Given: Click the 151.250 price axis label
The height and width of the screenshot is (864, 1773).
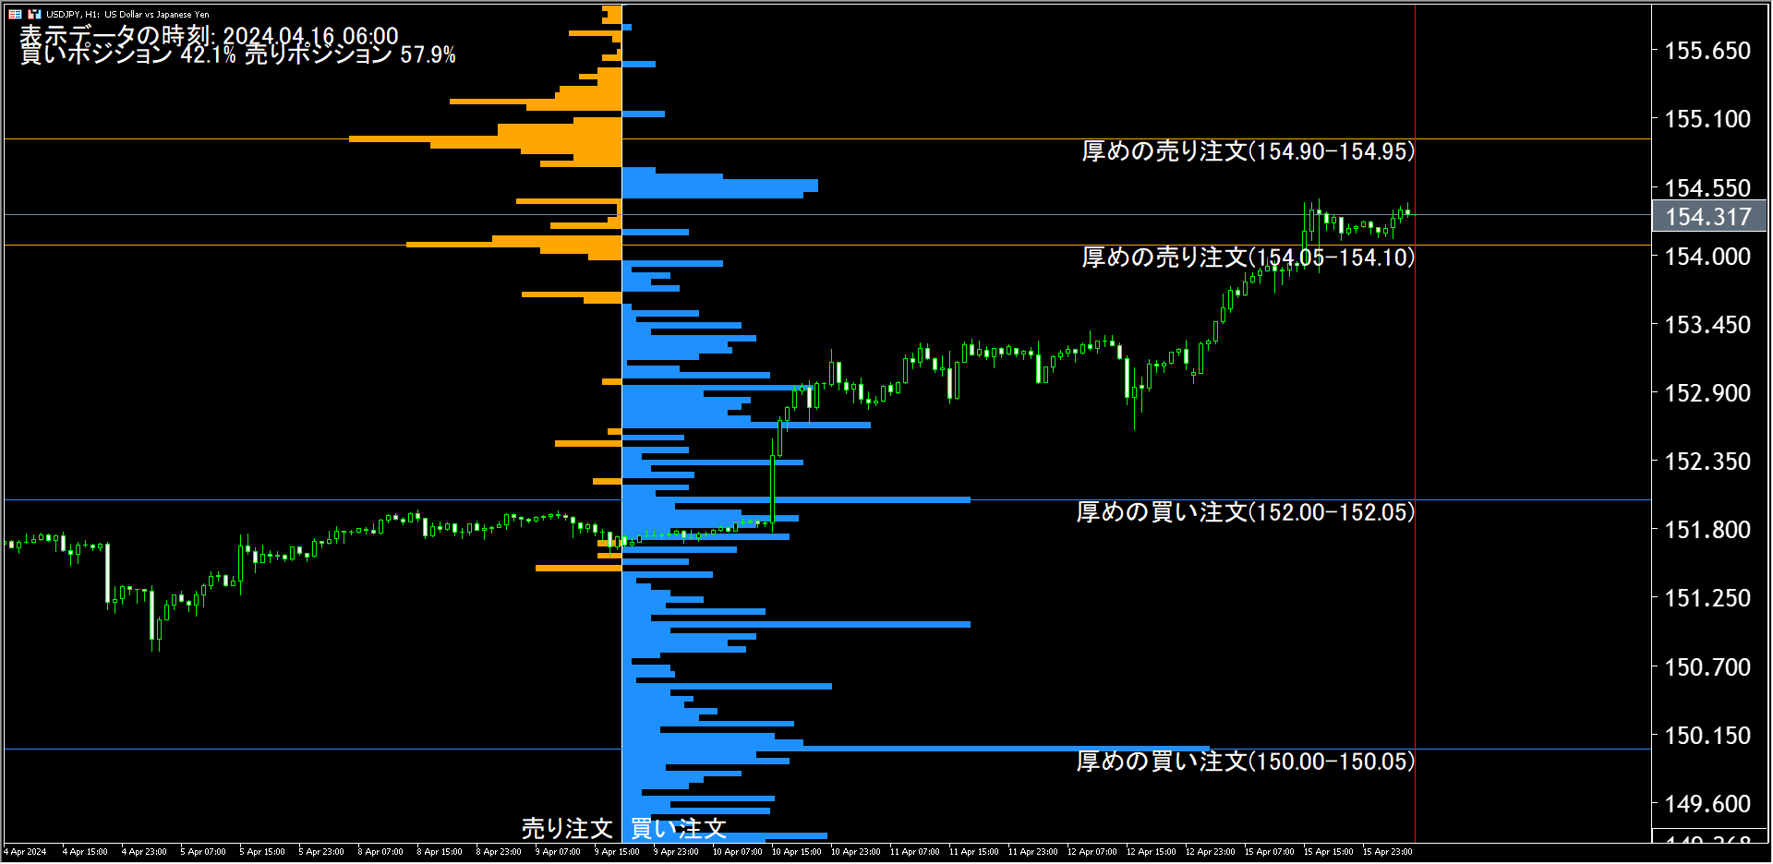Looking at the screenshot, I should (1707, 598).
